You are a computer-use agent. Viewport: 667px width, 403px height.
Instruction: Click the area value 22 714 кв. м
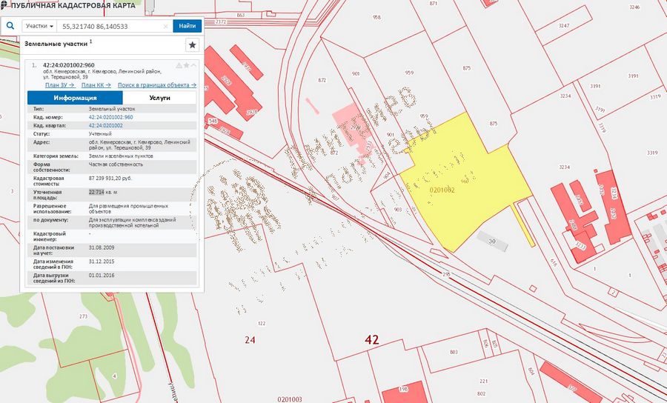click(x=102, y=192)
